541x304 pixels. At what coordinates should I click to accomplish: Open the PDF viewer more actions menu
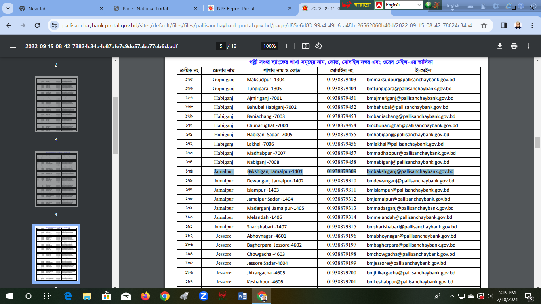pyautogui.click(x=528, y=46)
